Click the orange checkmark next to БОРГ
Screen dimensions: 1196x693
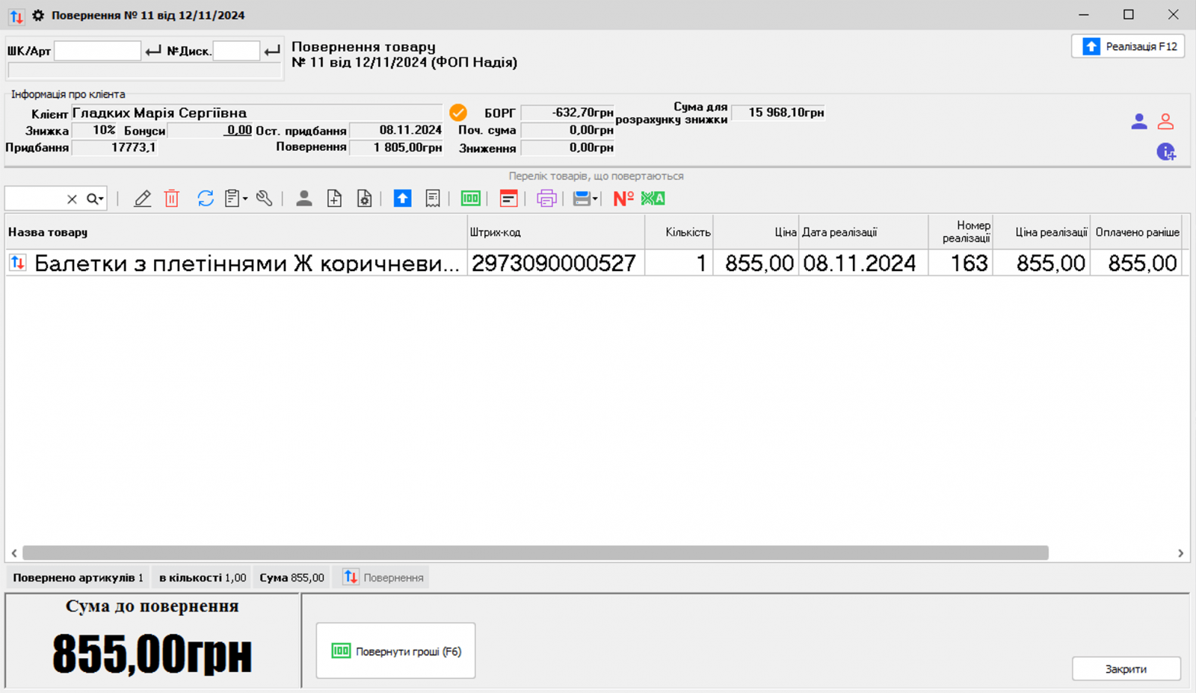tap(458, 113)
